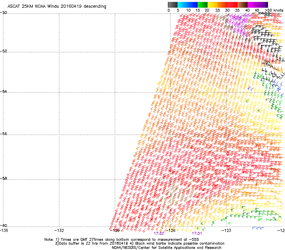The height and width of the screenshot is (250, 285).
Task: Click the 17:31 swath time label
Action: (197, 233)
